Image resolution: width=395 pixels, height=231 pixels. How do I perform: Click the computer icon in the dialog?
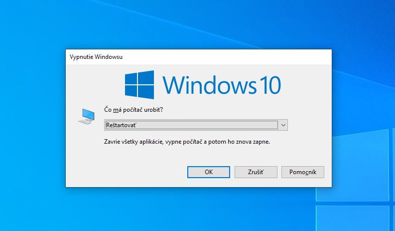[x=87, y=116]
